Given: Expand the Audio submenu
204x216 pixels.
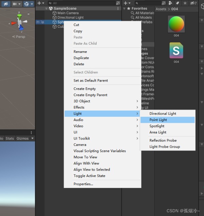Looking at the screenshot, I should [103, 120].
